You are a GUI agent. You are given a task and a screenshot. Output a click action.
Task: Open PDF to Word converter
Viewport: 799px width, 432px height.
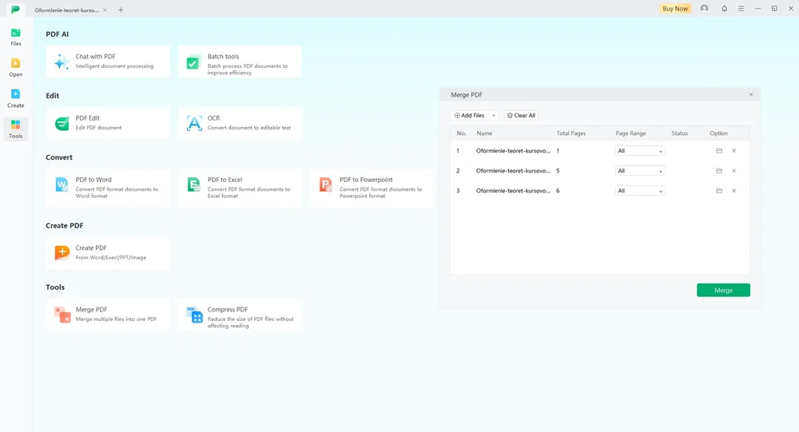point(108,188)
